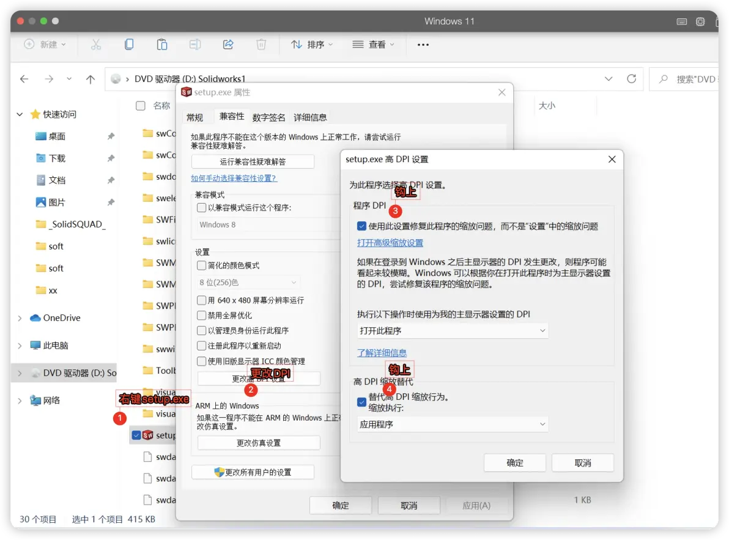Open the 排序 sort menu
729x540 pixels.
click(x=312, y=45)
